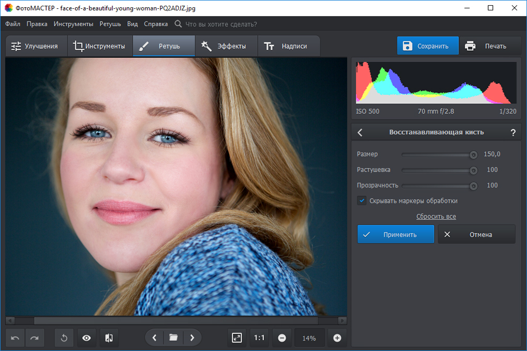Screen dimensions: 527x351
Task: Redo the action arrow
Action: (x=35, y=338)
